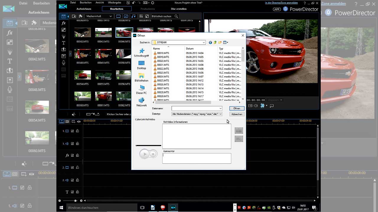Open the Ansicht menu
Screen dimensions: 378x212
[100, 3]
